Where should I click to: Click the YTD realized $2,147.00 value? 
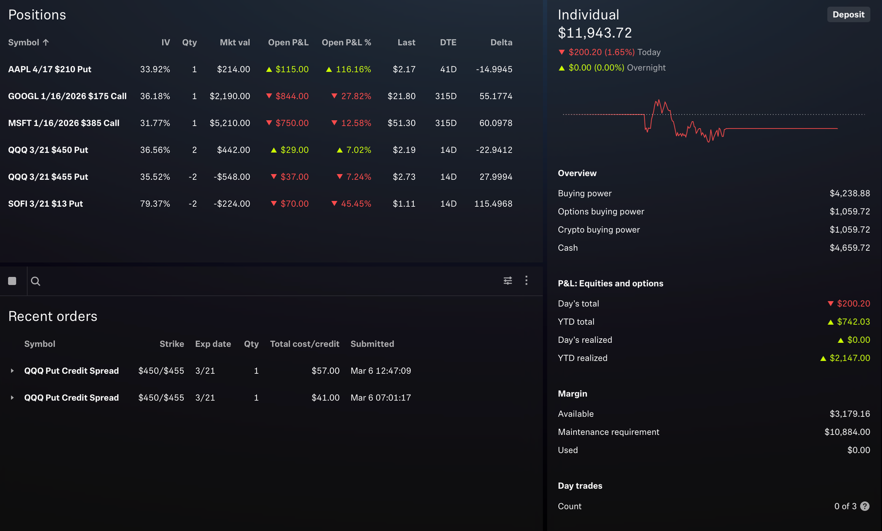click(845, 358)
